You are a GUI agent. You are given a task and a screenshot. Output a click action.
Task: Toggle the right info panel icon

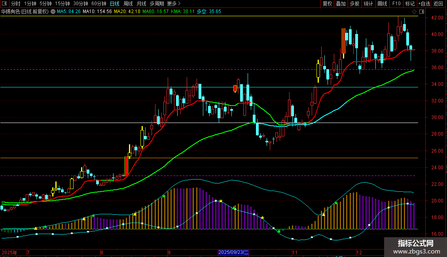(x=422, y=12)
